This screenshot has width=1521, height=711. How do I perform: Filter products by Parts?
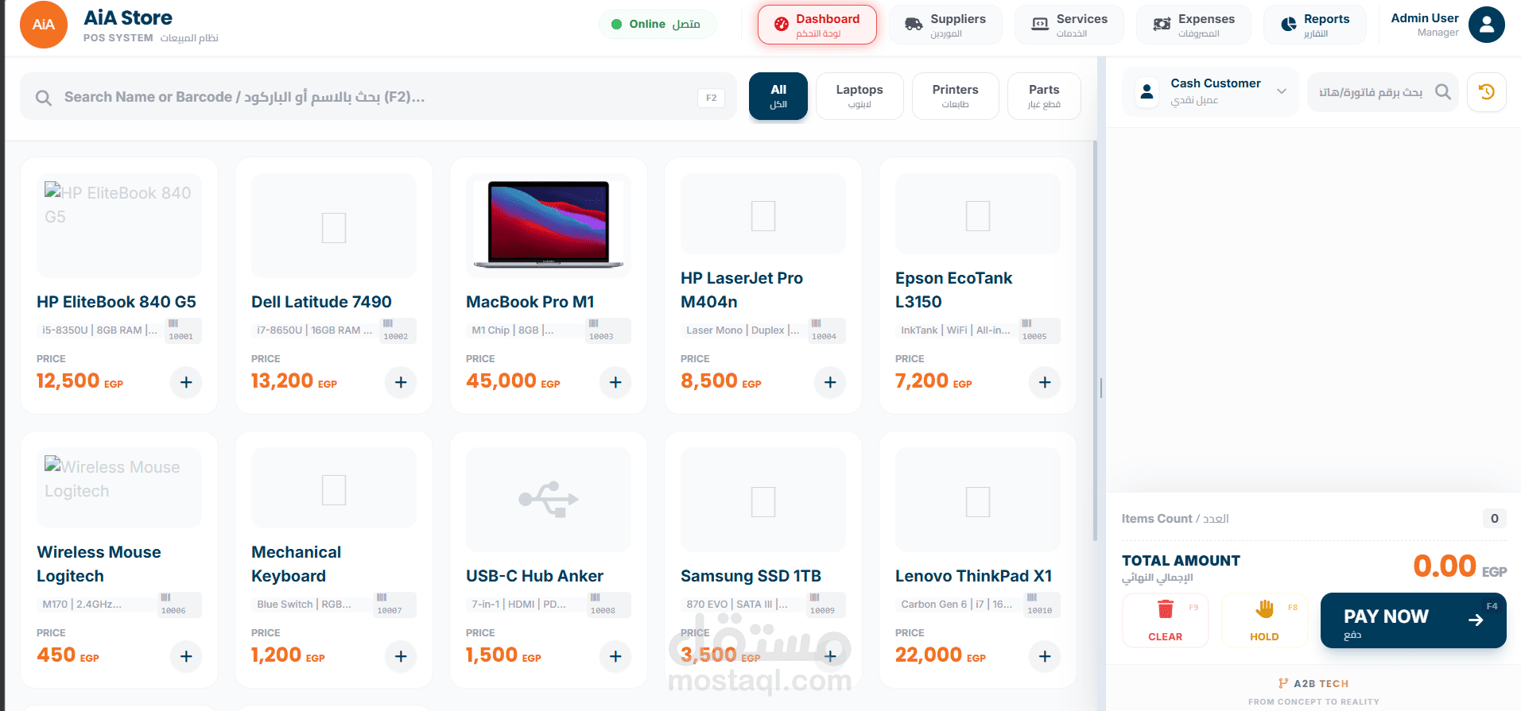(x=1044, y=96)
